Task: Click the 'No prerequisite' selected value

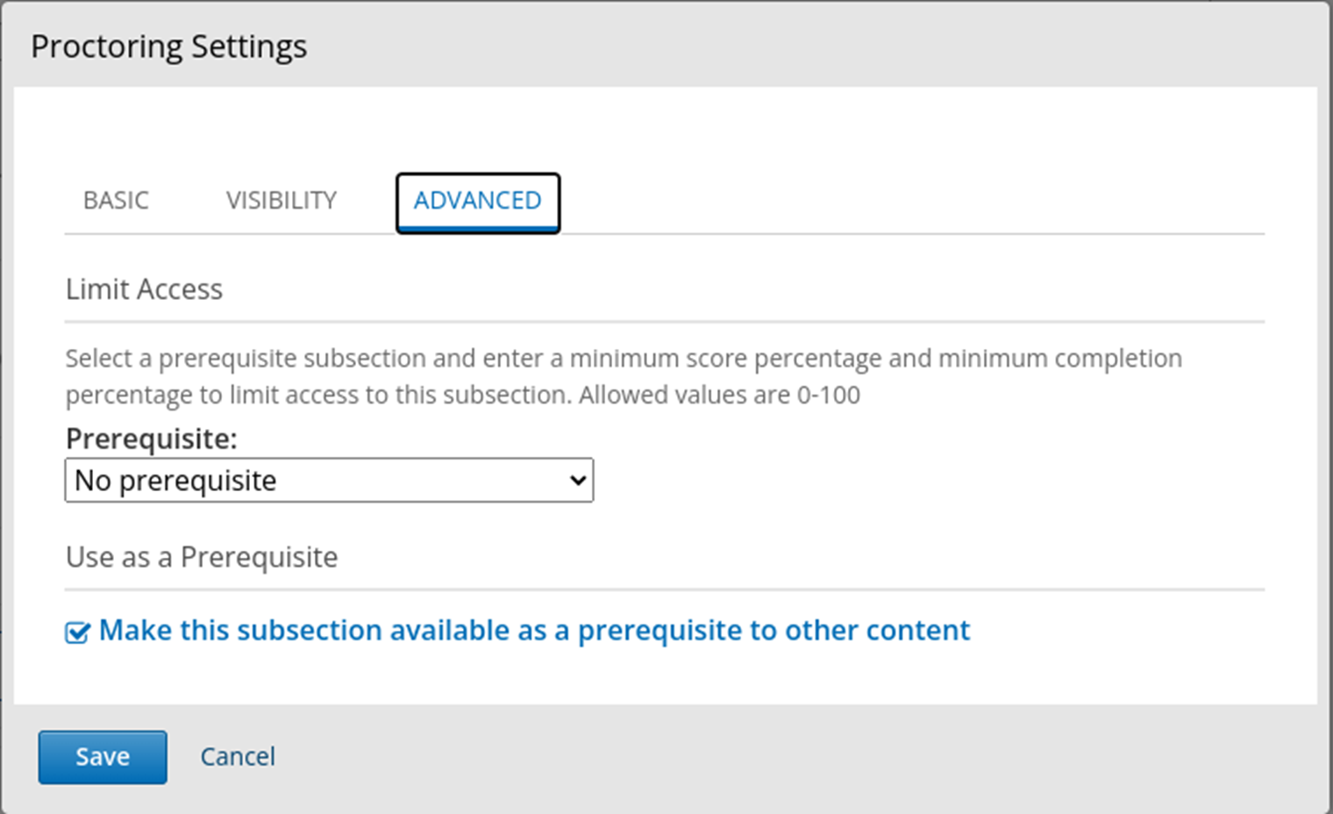Action: tap(175, 481)
